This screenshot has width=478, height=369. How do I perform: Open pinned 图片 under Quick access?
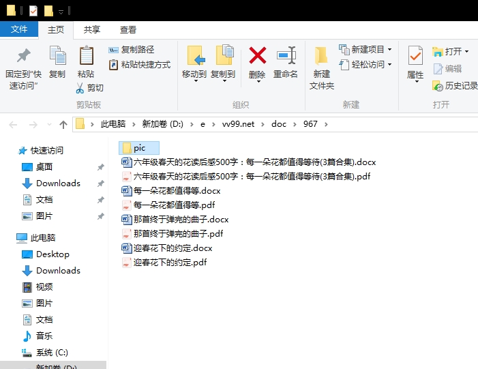point(38,216)
